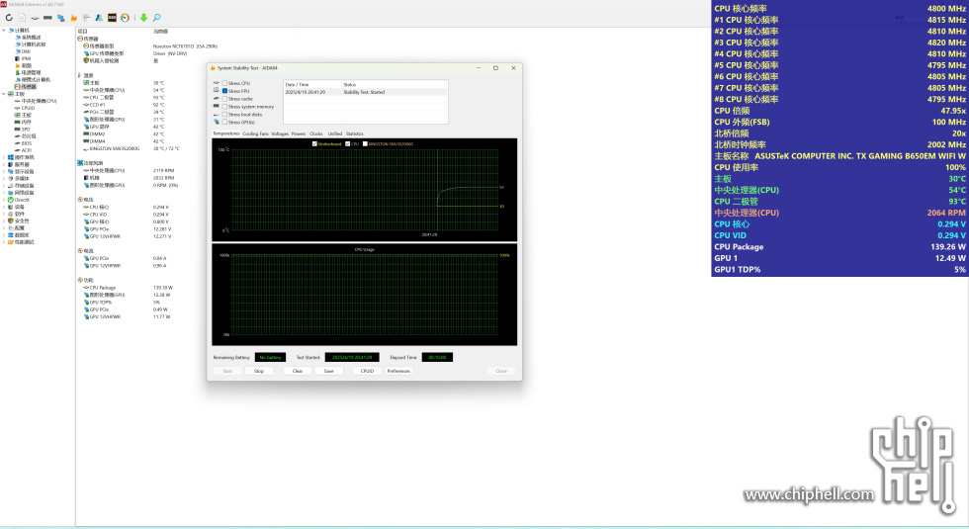Image resolution: width=969 pixels, height=529 pixels.
Task: Expand the 显示设备 tree node
Action: pos(4,172)
